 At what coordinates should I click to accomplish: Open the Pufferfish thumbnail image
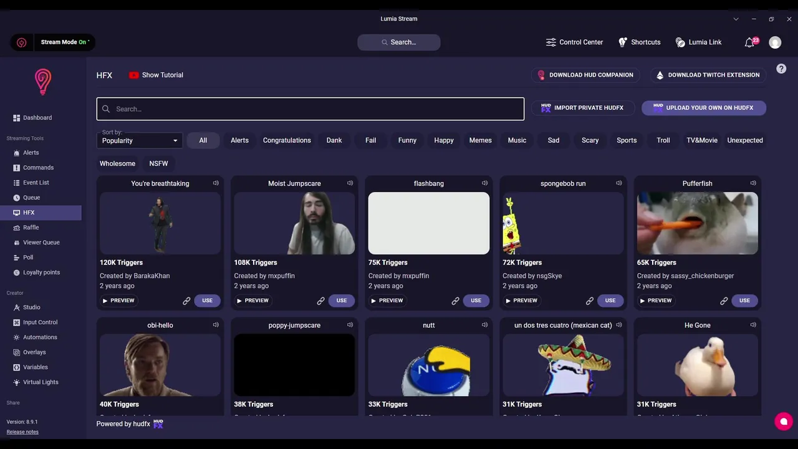pyautogui.click(x=698, y=223)
